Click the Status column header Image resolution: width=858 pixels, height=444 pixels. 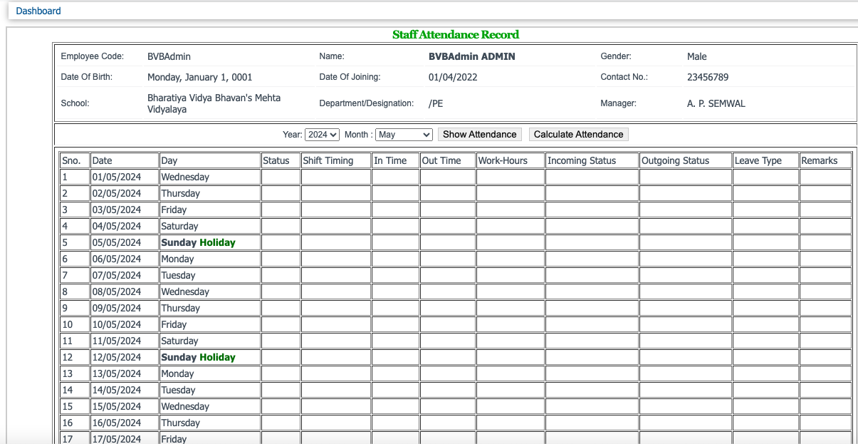pos(281,160)
